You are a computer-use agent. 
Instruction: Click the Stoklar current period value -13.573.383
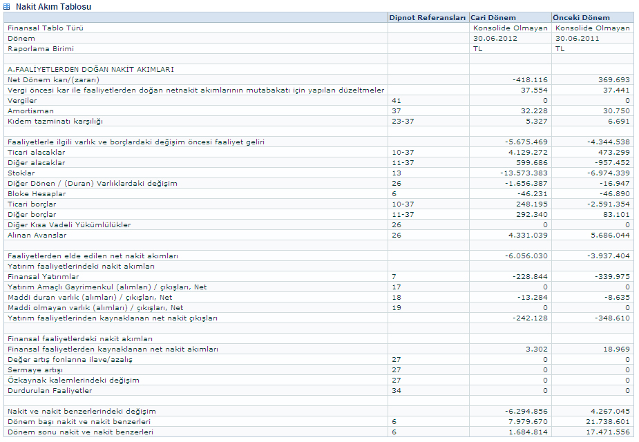click(x=522, y=173)
